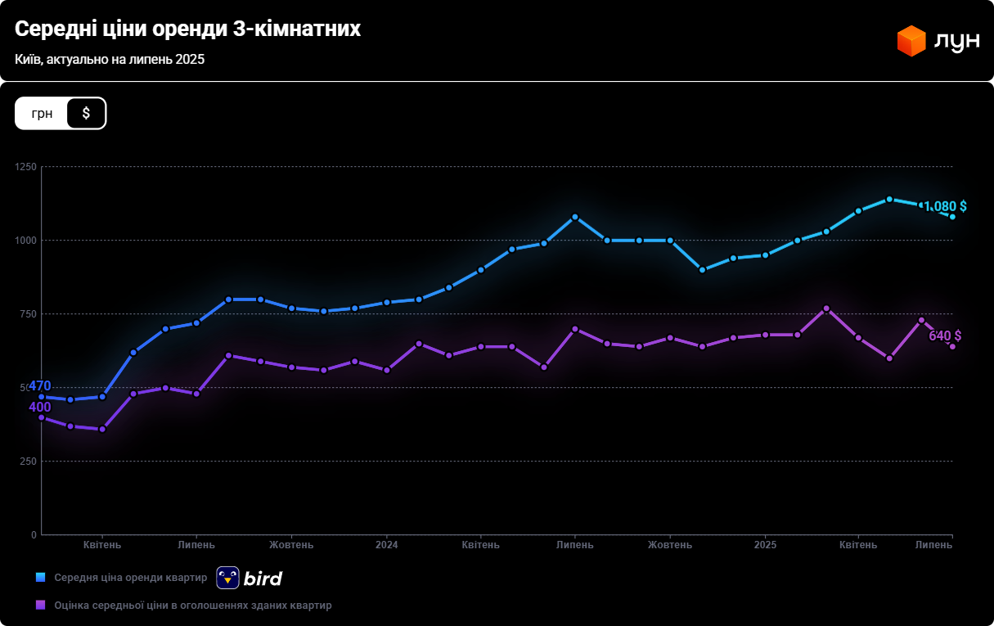The height and width of the screenshot is (626, 994).
Task: Click the blue legend square marker
Action: [x=40, y=578]
